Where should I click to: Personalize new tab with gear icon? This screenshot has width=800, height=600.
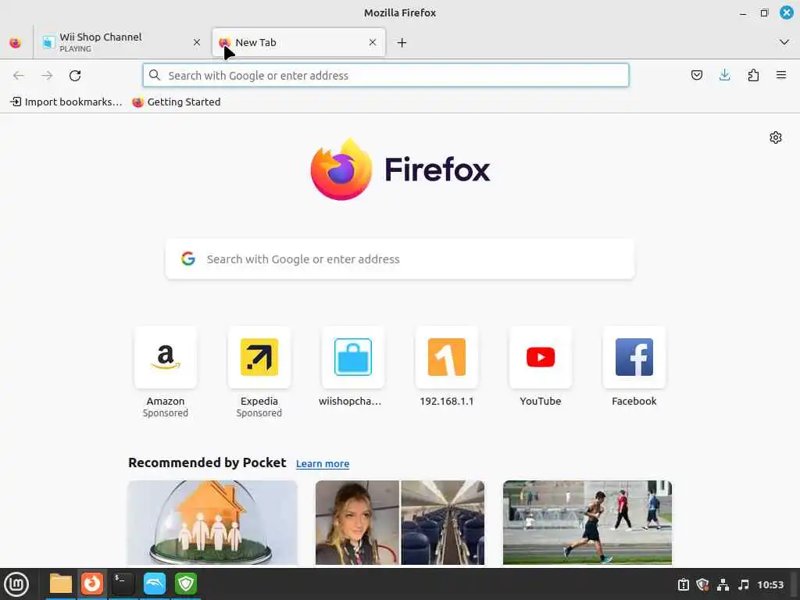tap(776, 137)
